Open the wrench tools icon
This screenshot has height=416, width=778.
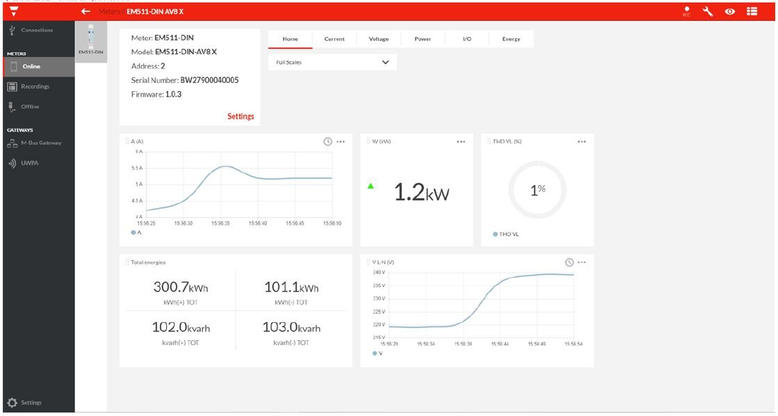(708, 12)
